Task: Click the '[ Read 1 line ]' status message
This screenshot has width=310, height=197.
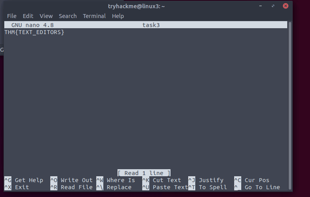Action: (144, 173)
